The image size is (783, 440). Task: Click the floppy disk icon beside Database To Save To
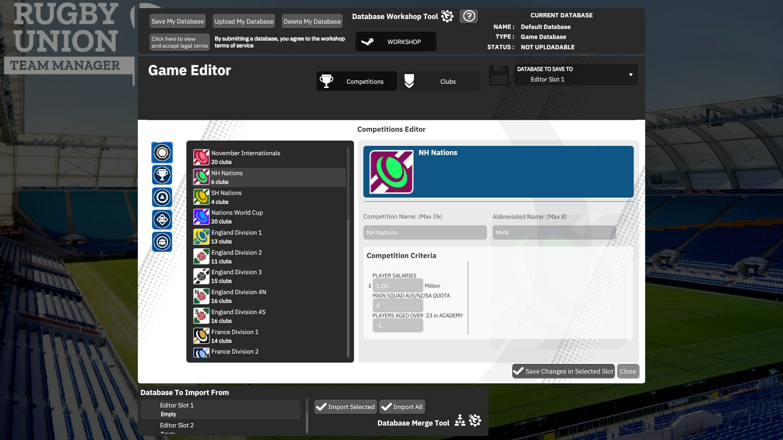[x=498, y=75]
